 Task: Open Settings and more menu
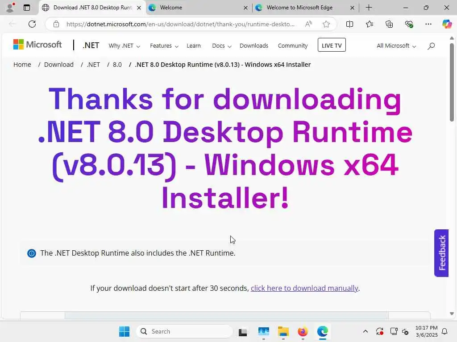(428, 24)
